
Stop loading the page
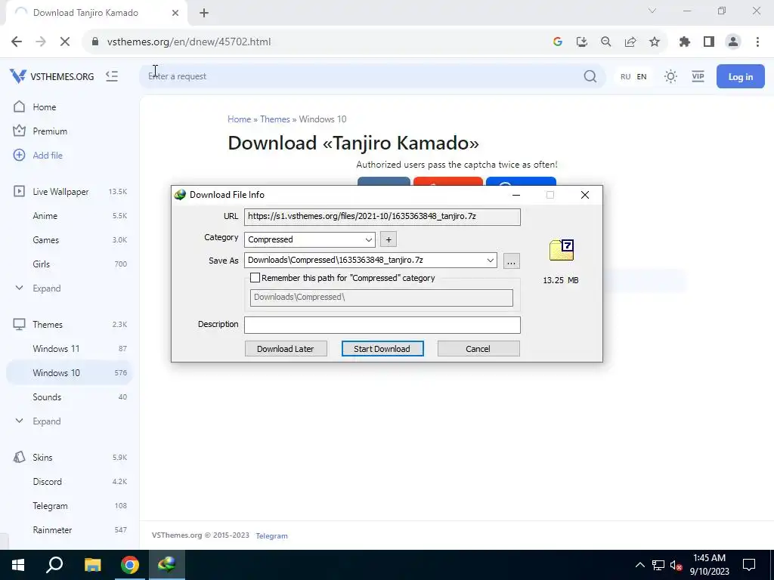(65, 42)
